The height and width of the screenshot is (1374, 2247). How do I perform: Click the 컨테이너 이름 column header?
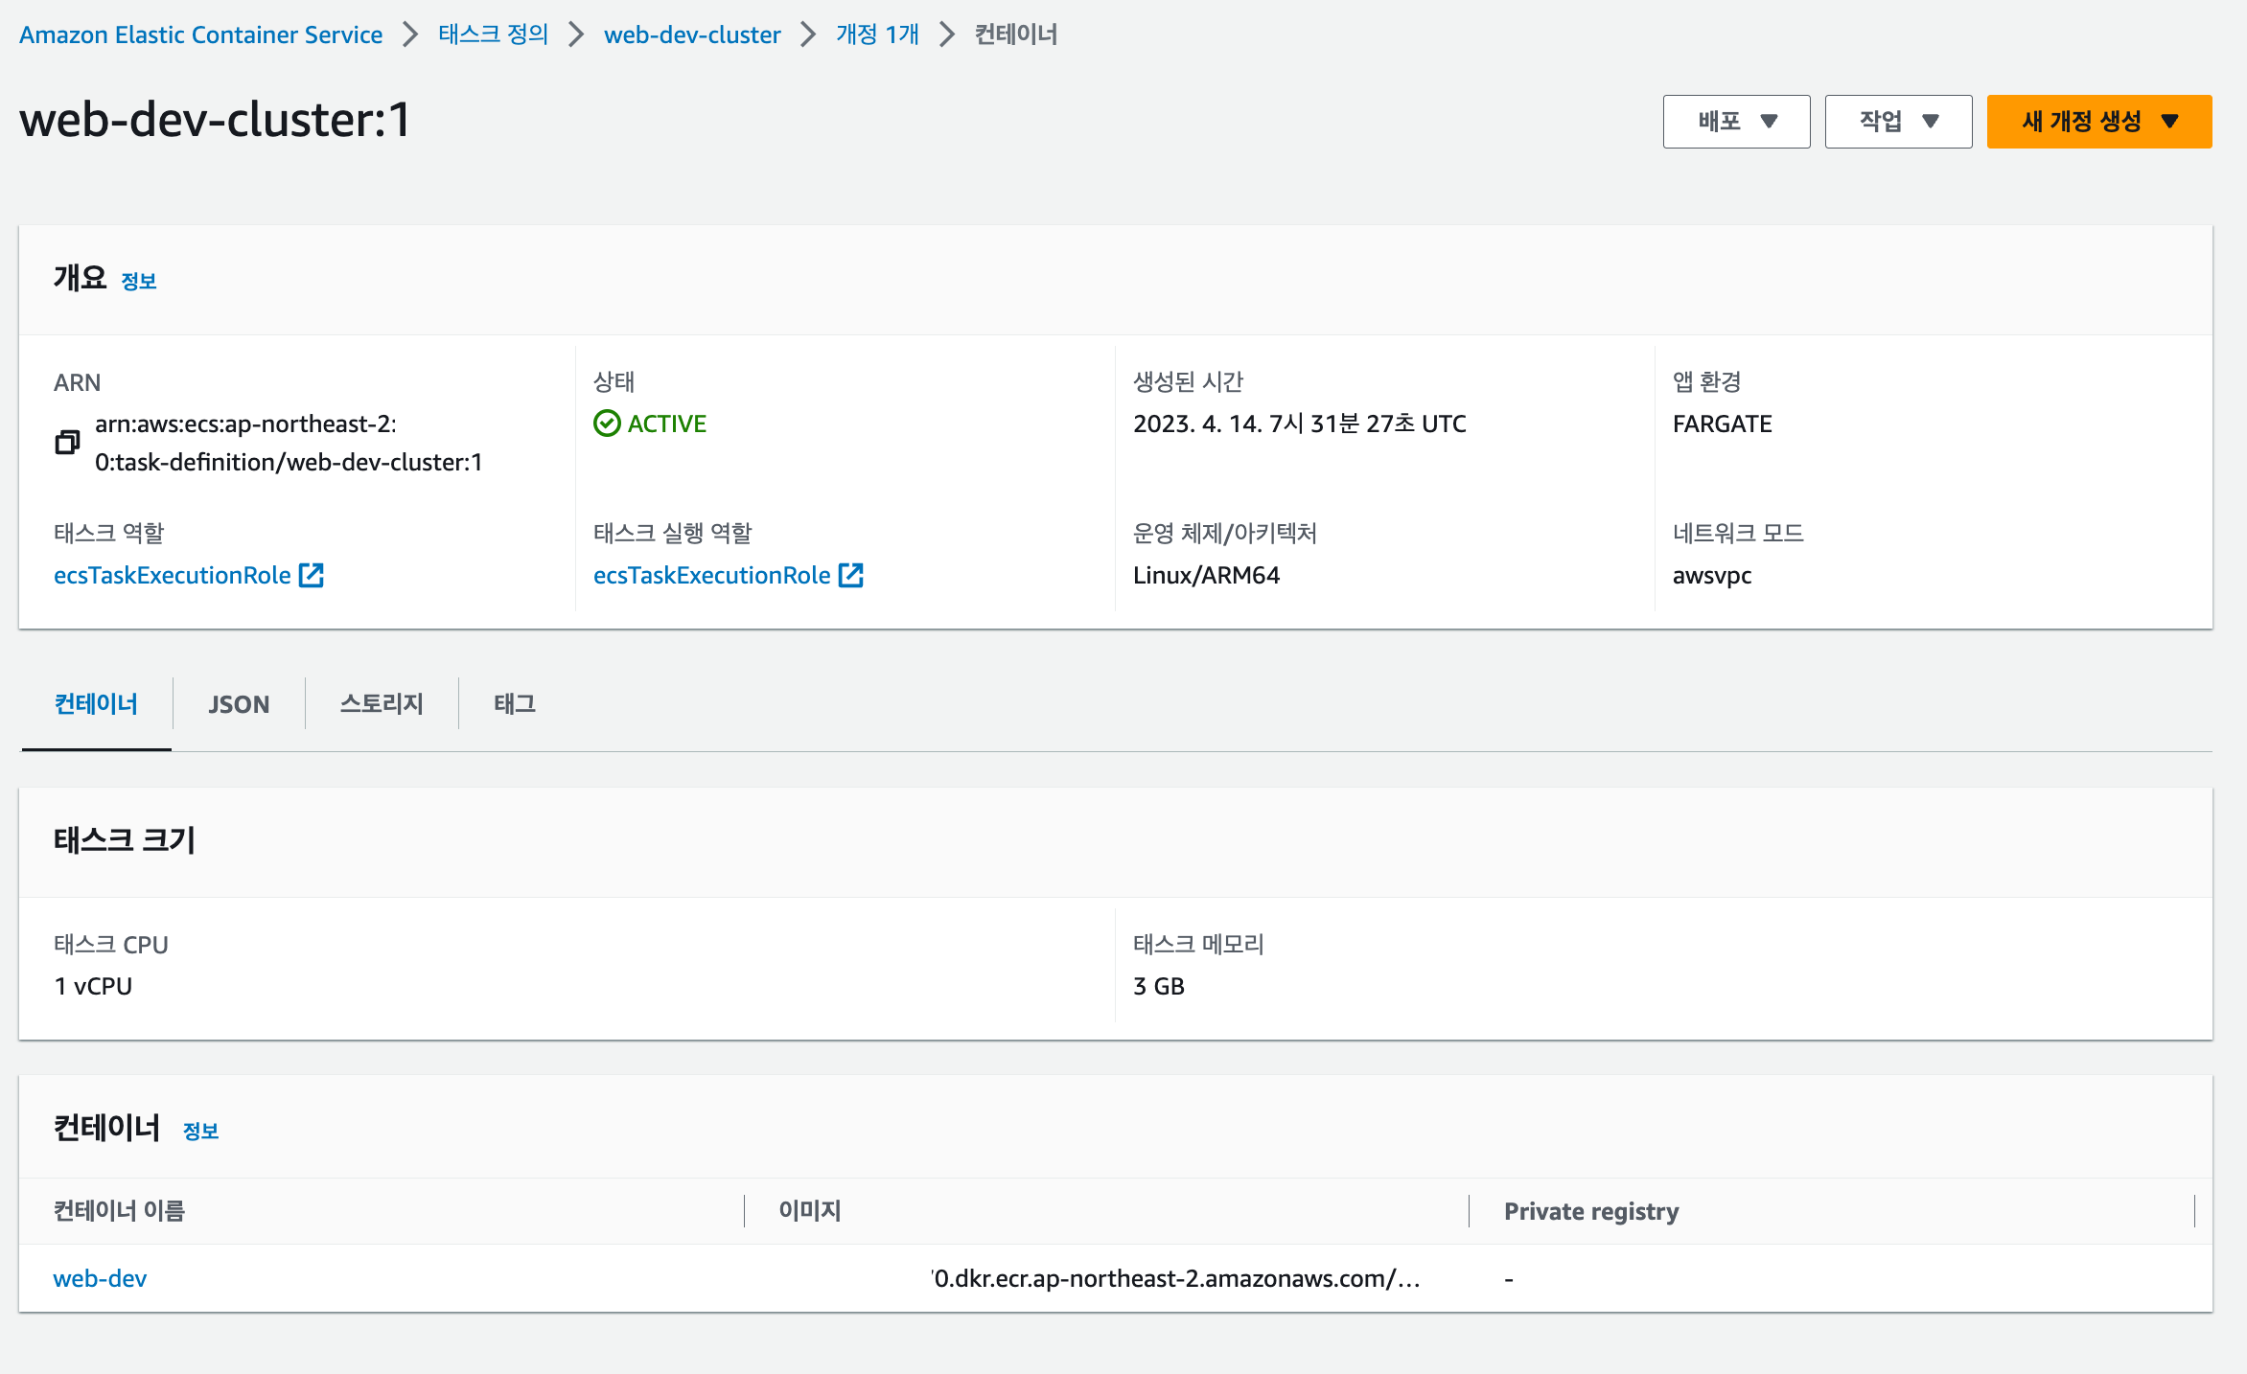click(x=119, y=1211)
